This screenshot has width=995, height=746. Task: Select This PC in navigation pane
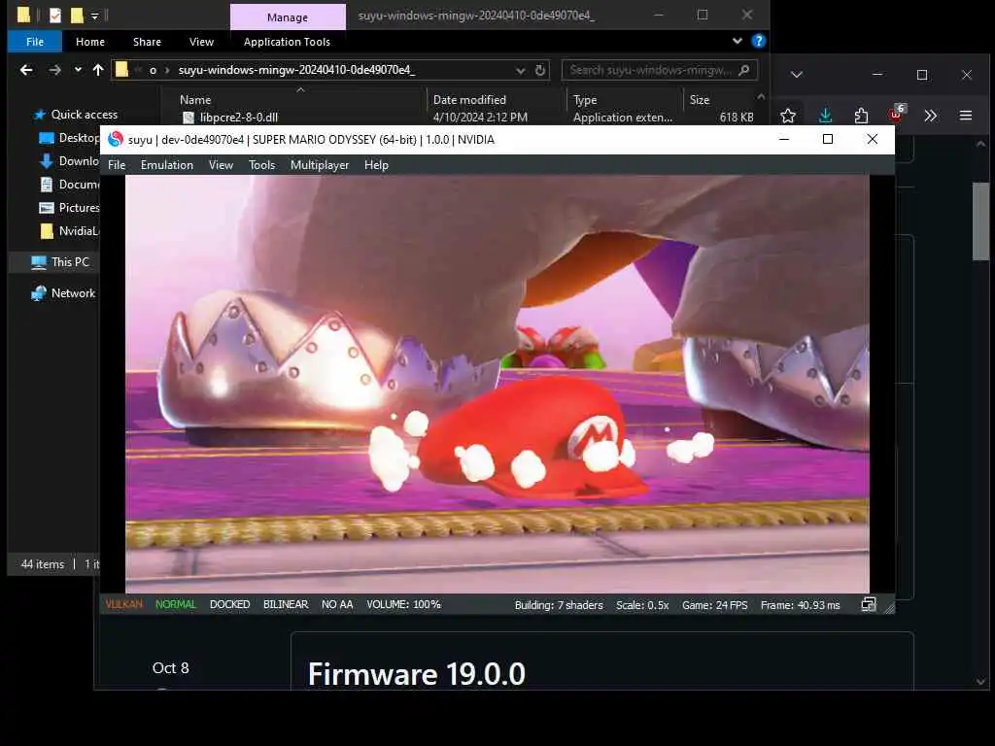(61, 262)
